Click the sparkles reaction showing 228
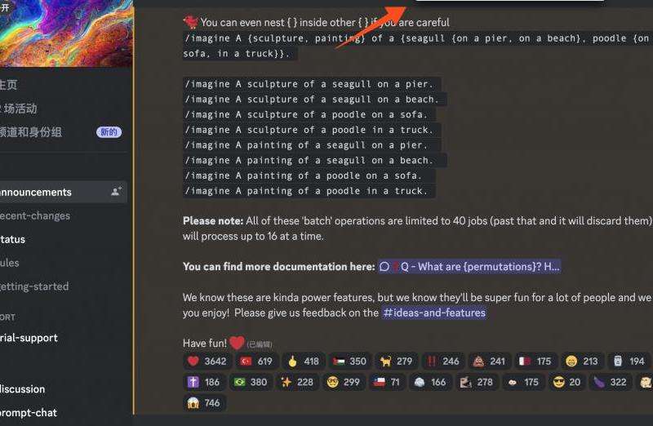Image resolution: width=653 pixels, height=426 pixels. pos(297,382)
